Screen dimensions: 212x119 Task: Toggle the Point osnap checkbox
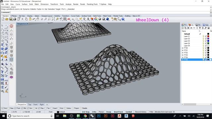point(15,108)
